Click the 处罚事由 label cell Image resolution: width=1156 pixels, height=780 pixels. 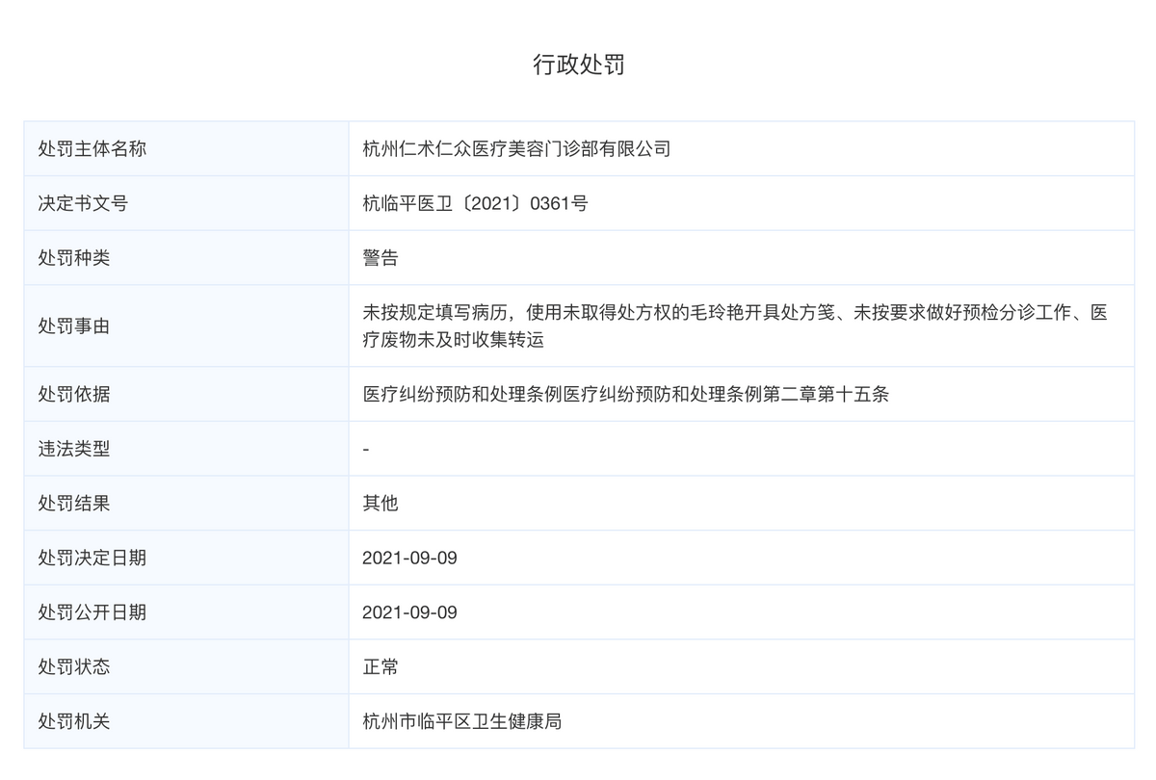pyautogui.click(x=74, y=326)
